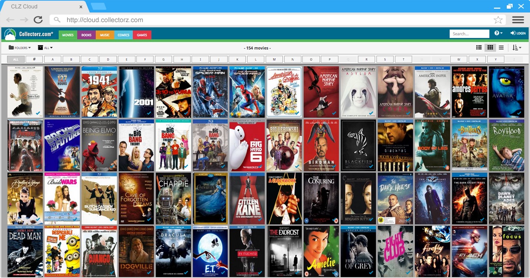Filter titles starting with W
The width and height of the screenshot is (530, 278).
(459, 59)
